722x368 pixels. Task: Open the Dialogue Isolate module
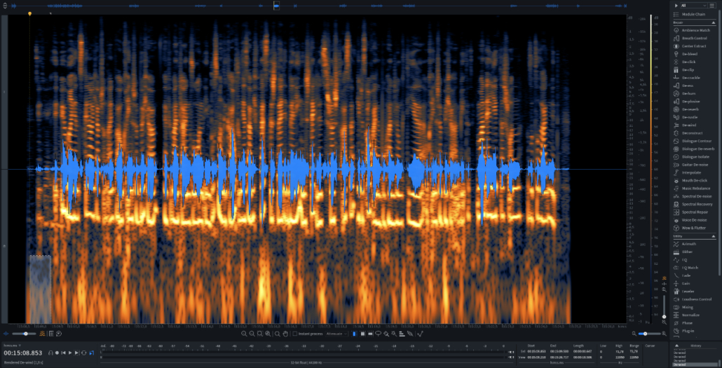pyautogui.click(x=695, y=156)
